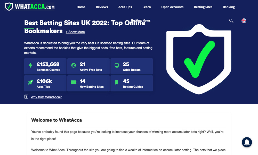Click the ticket New Betting Sites icon
This screenshot has width=258, height=155.
pos(74,82)
